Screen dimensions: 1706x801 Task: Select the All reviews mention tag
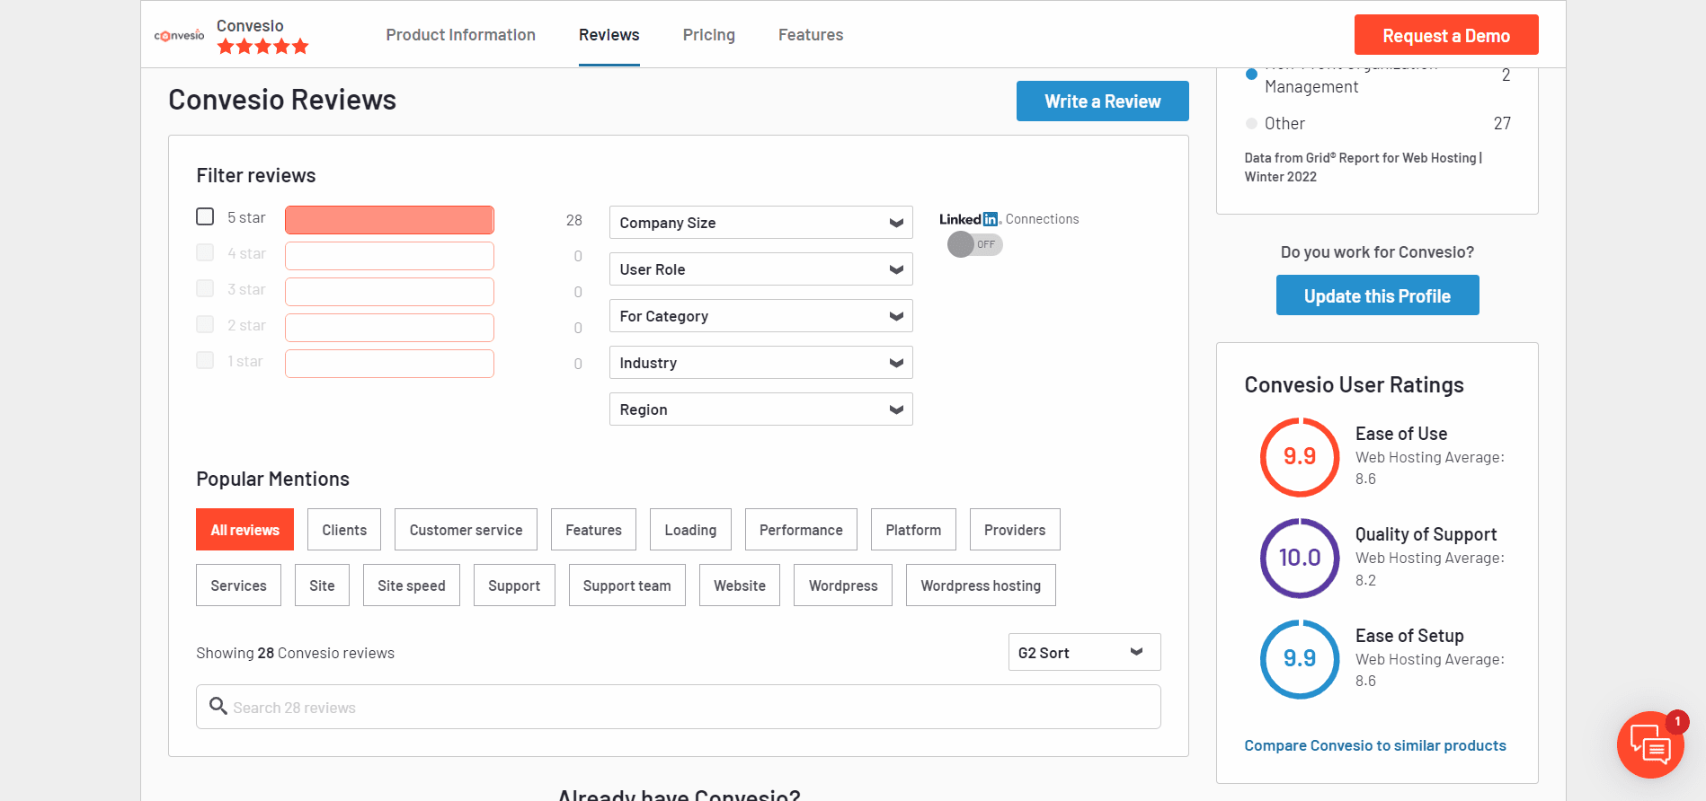point(244,530)
